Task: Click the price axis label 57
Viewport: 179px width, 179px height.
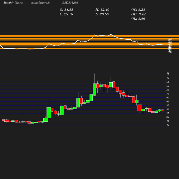Action: pyautogui.click(x=168, y=89)
